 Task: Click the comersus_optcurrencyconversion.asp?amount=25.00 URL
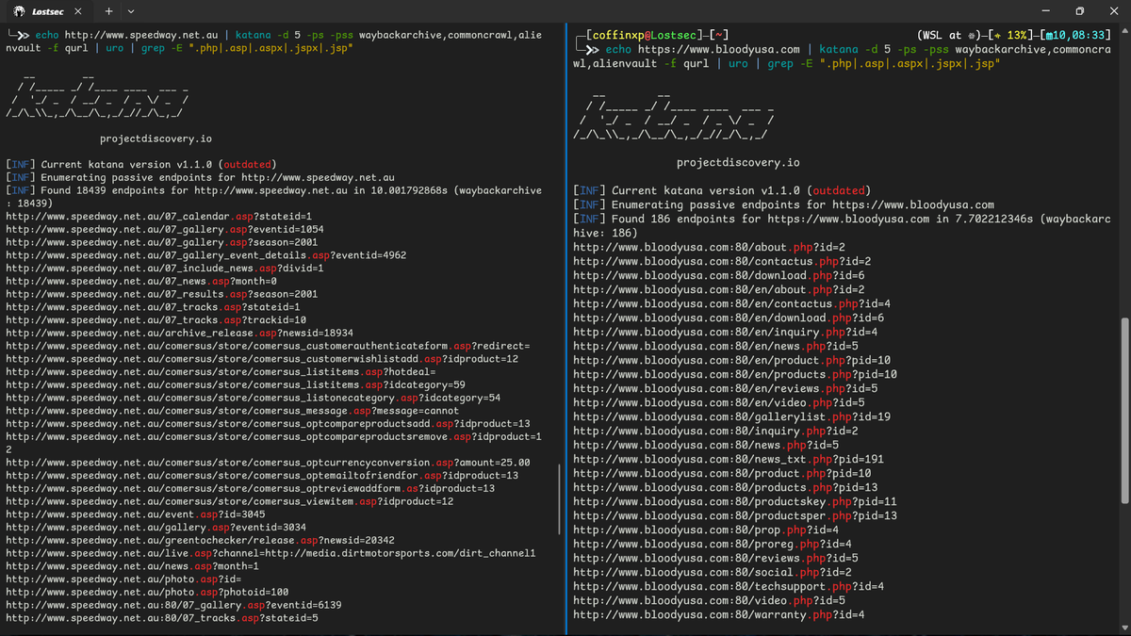tap(268, 463)
